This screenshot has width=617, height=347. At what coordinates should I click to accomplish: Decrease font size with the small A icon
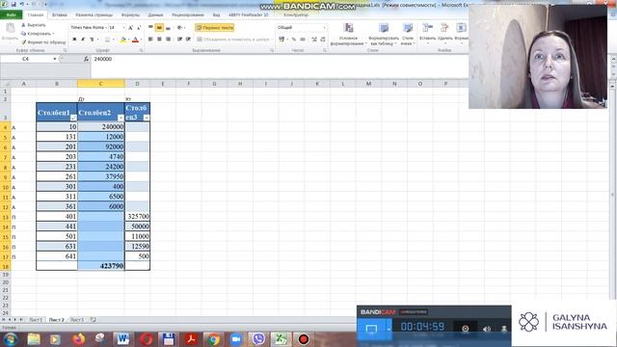pyautogui.click(x=139, y=28)
